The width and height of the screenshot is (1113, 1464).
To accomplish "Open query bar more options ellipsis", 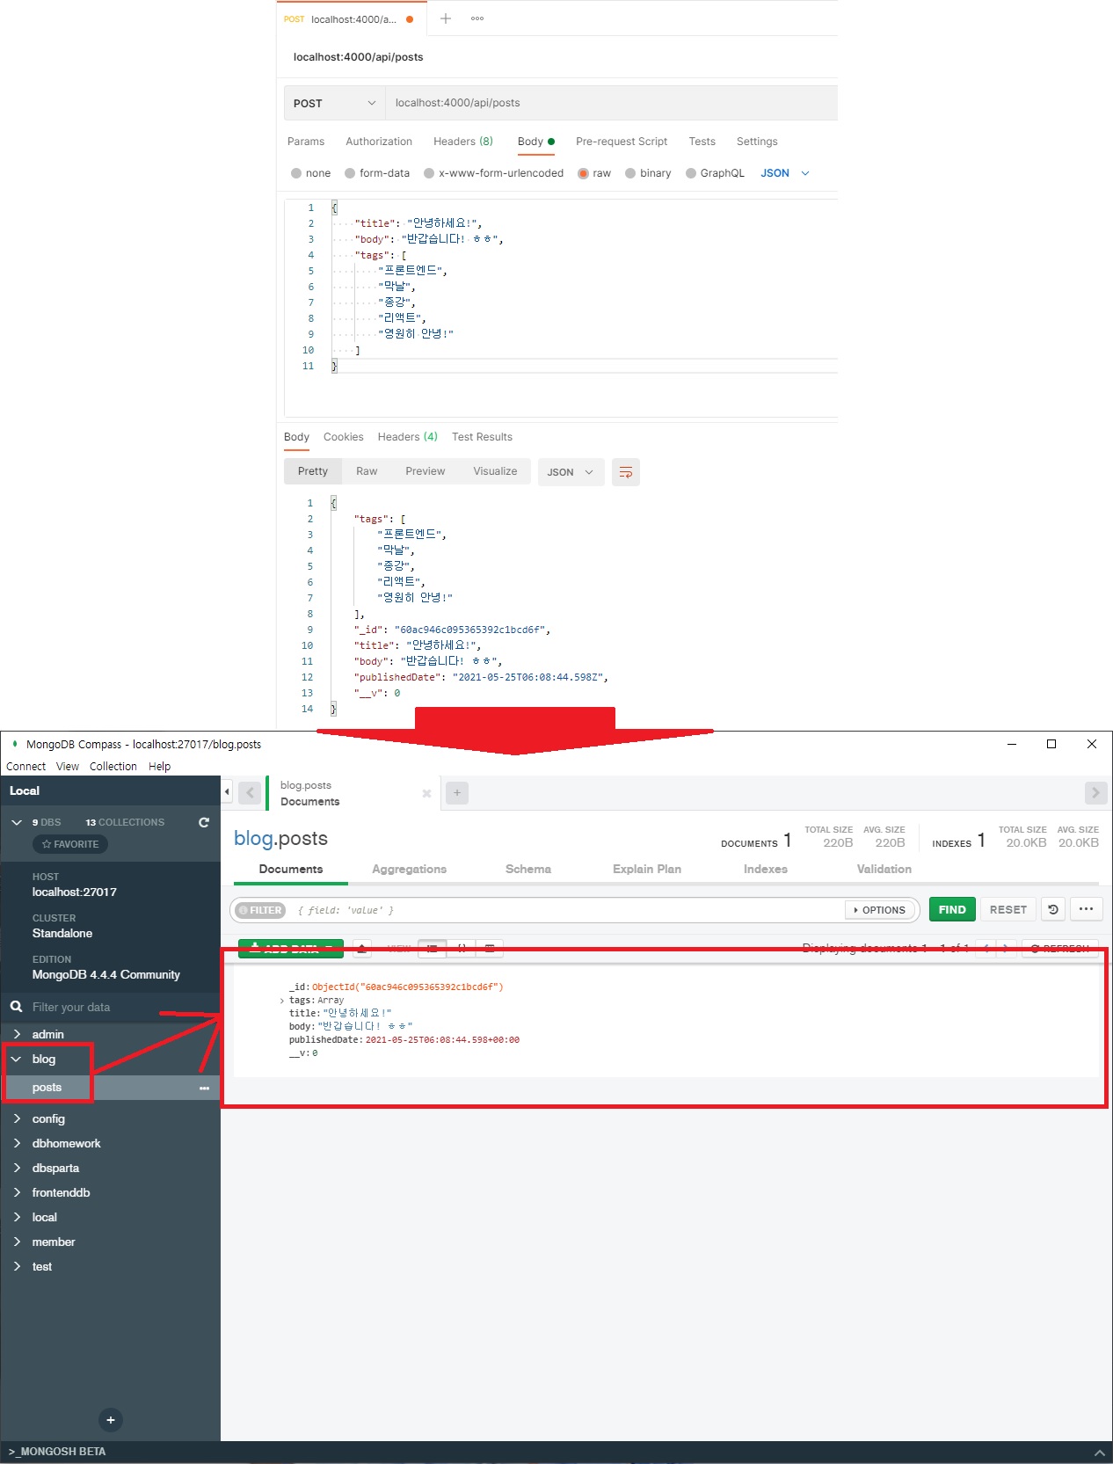I will coord(1087,909).
